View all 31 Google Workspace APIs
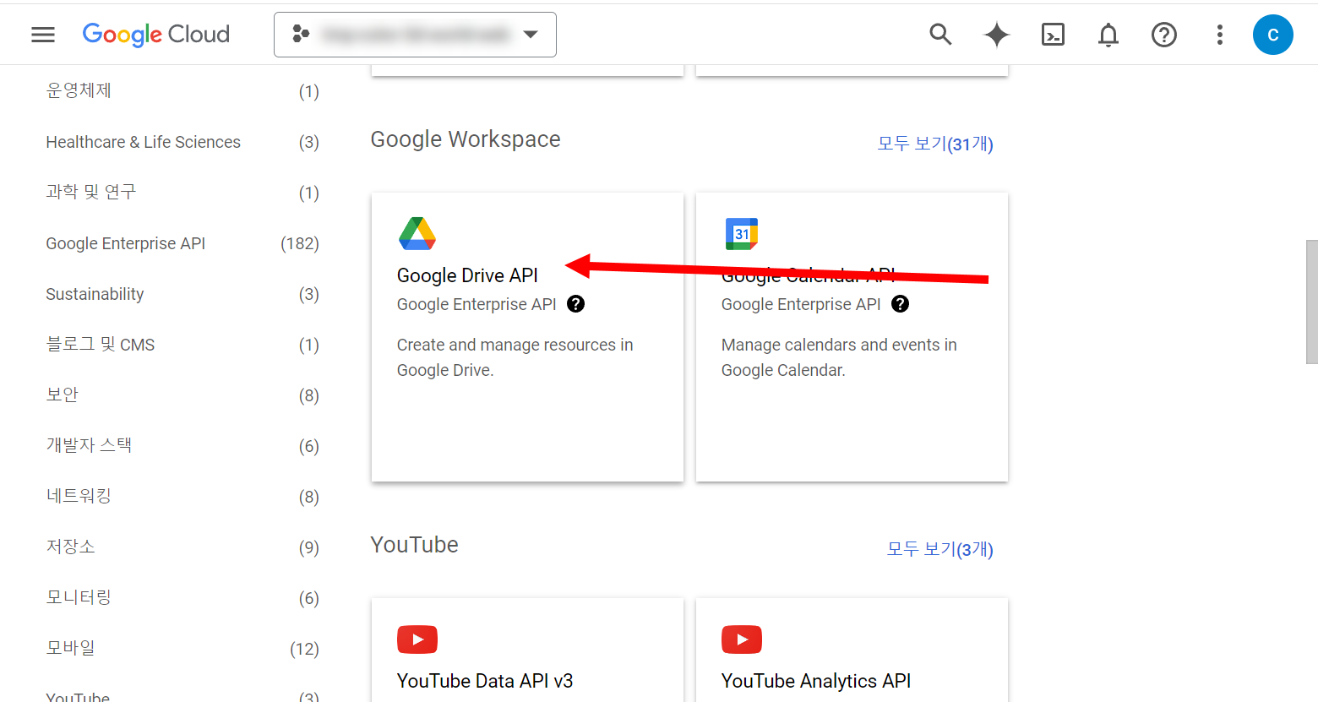This screenshot has height=702, width=1318. (x=935, y=144)
